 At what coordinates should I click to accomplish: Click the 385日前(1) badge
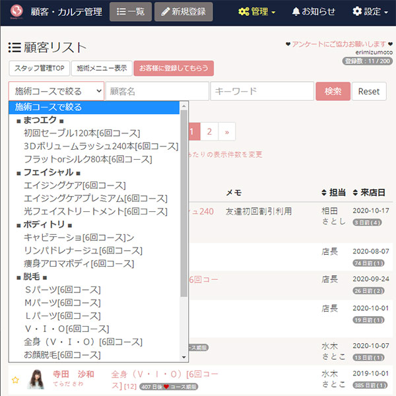coord(370,385)
